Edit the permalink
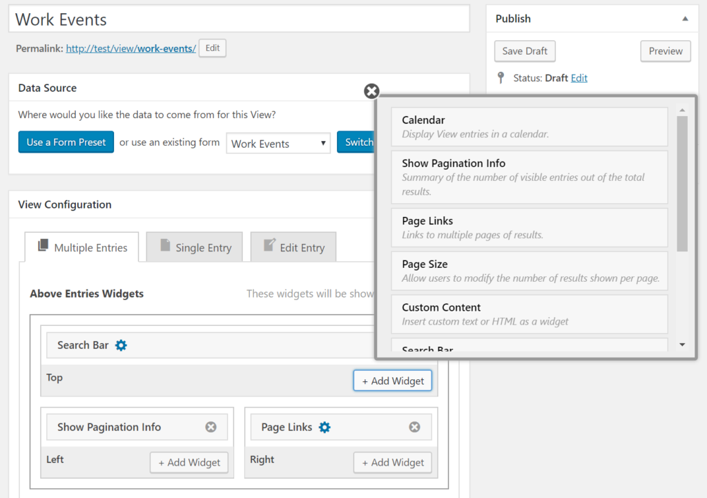707x498 pixels. click(212, 48)
